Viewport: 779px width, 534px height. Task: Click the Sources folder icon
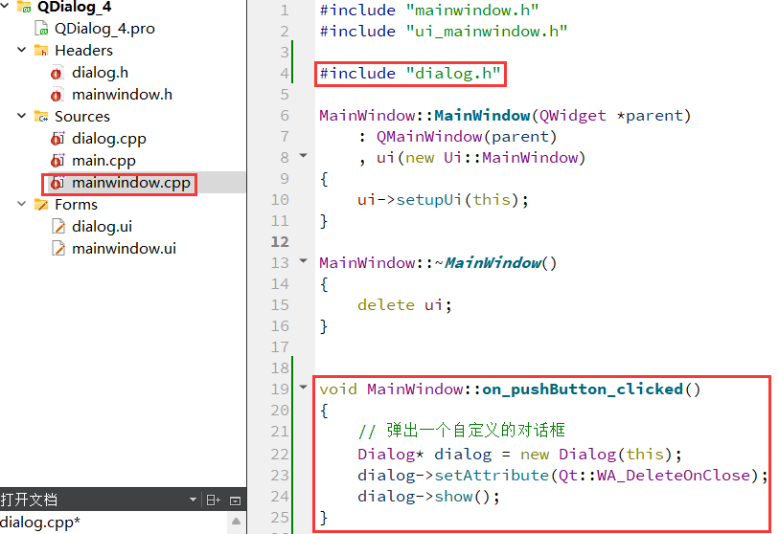click(41, 116)
